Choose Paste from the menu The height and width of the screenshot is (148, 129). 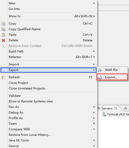click(52, 35)
